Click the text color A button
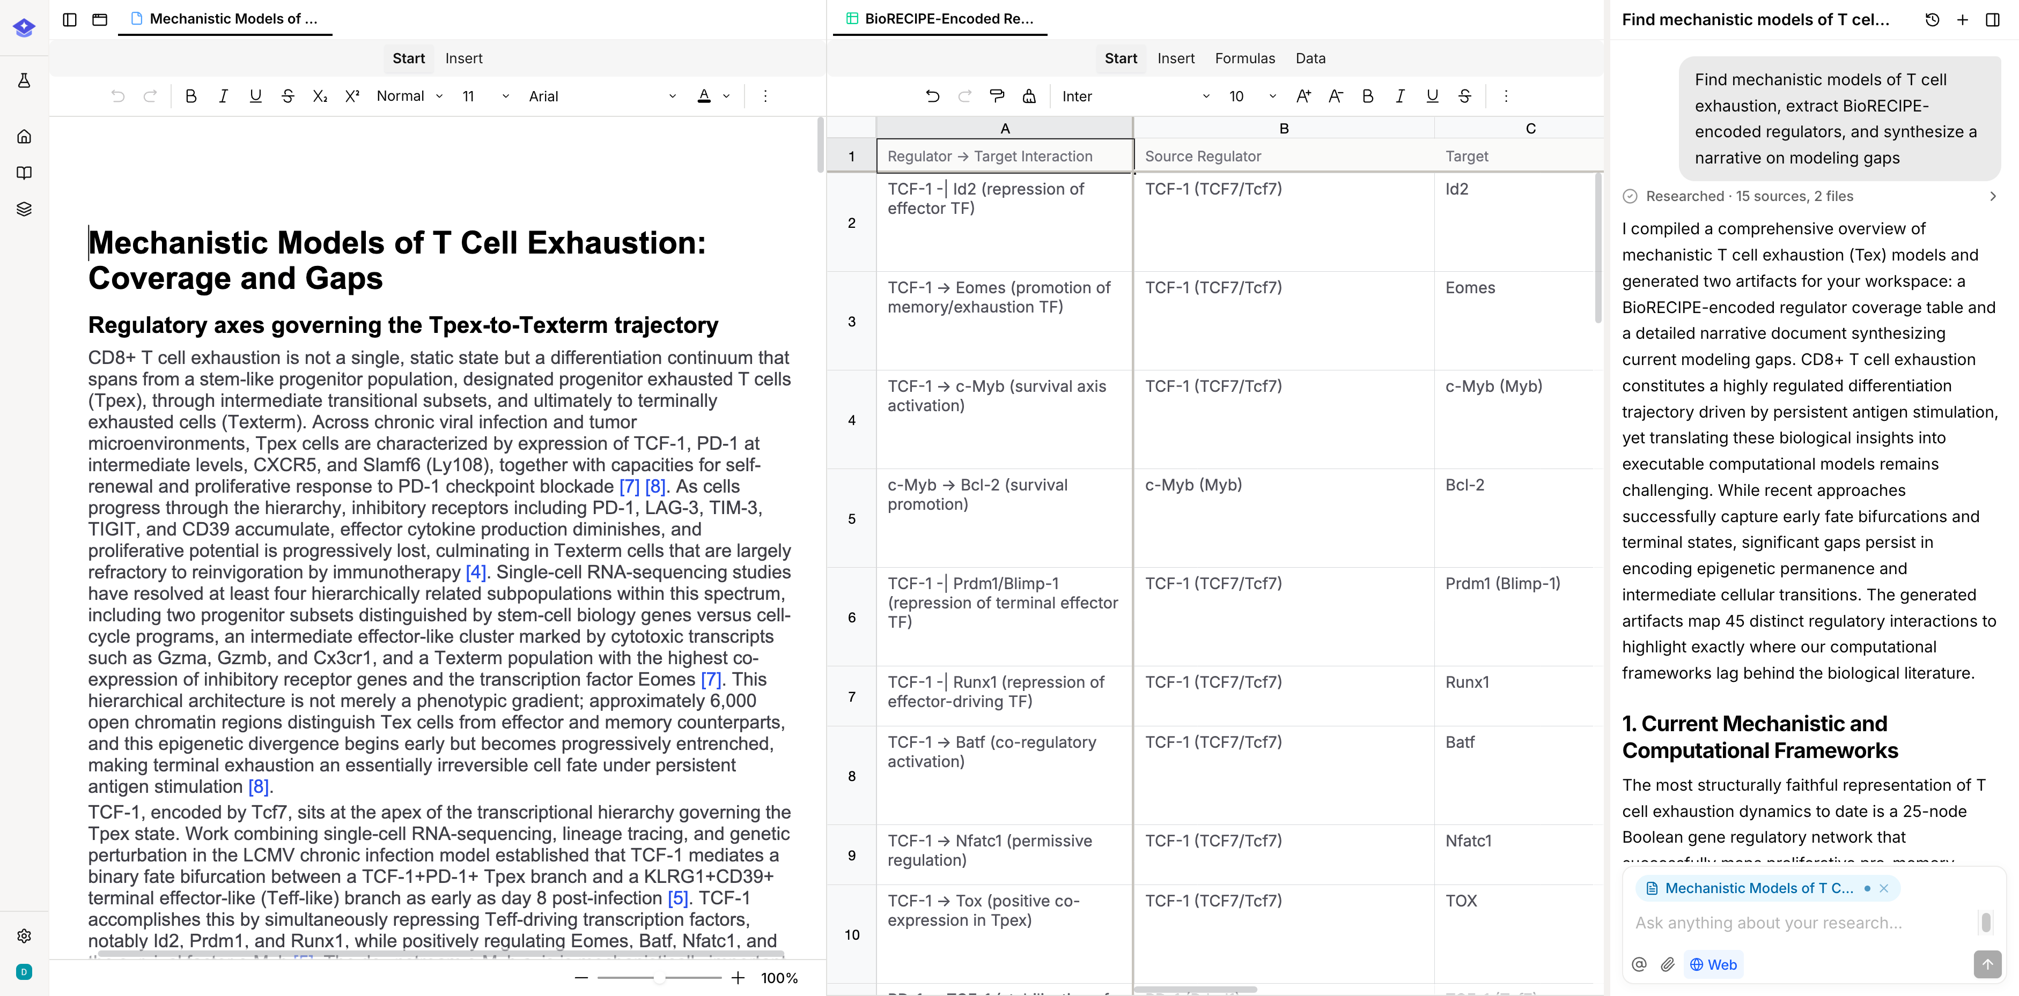Image resolution: width=2019 pixels, height=996 pixels. (704, 96)
